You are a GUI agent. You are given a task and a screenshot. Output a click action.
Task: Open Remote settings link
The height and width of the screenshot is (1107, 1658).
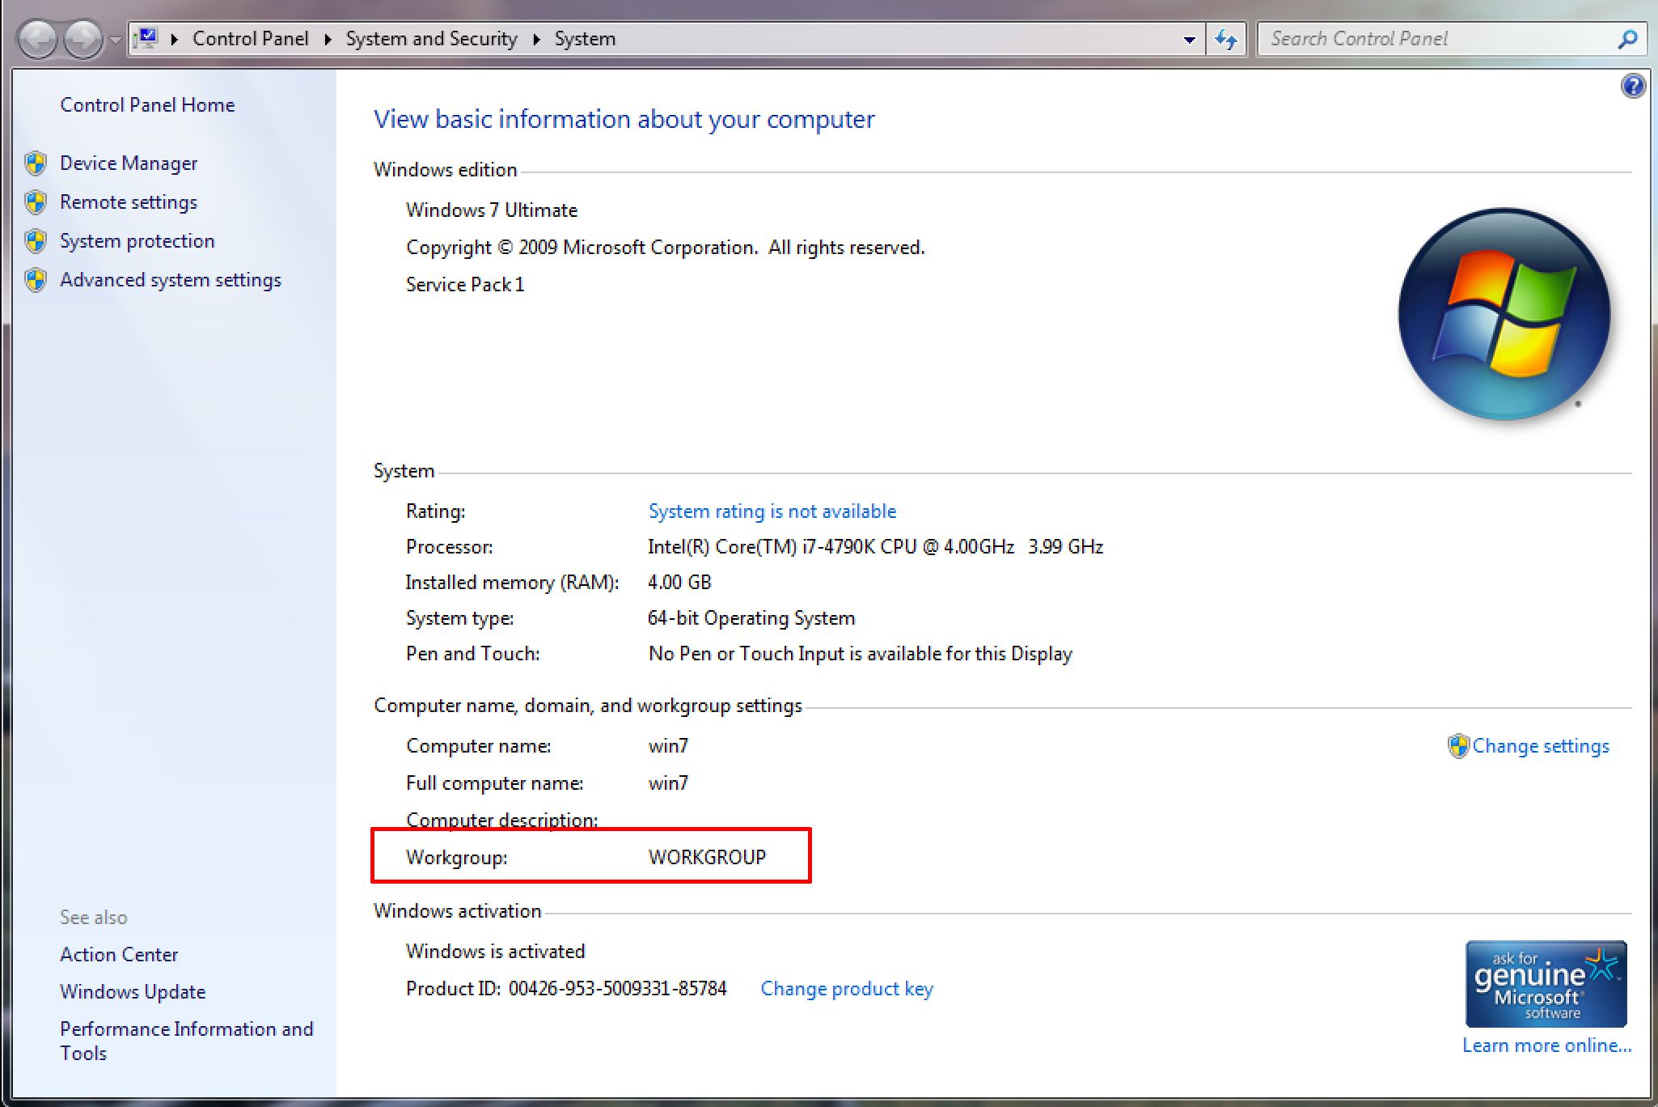pyautogui.click(x=129, y=202)
